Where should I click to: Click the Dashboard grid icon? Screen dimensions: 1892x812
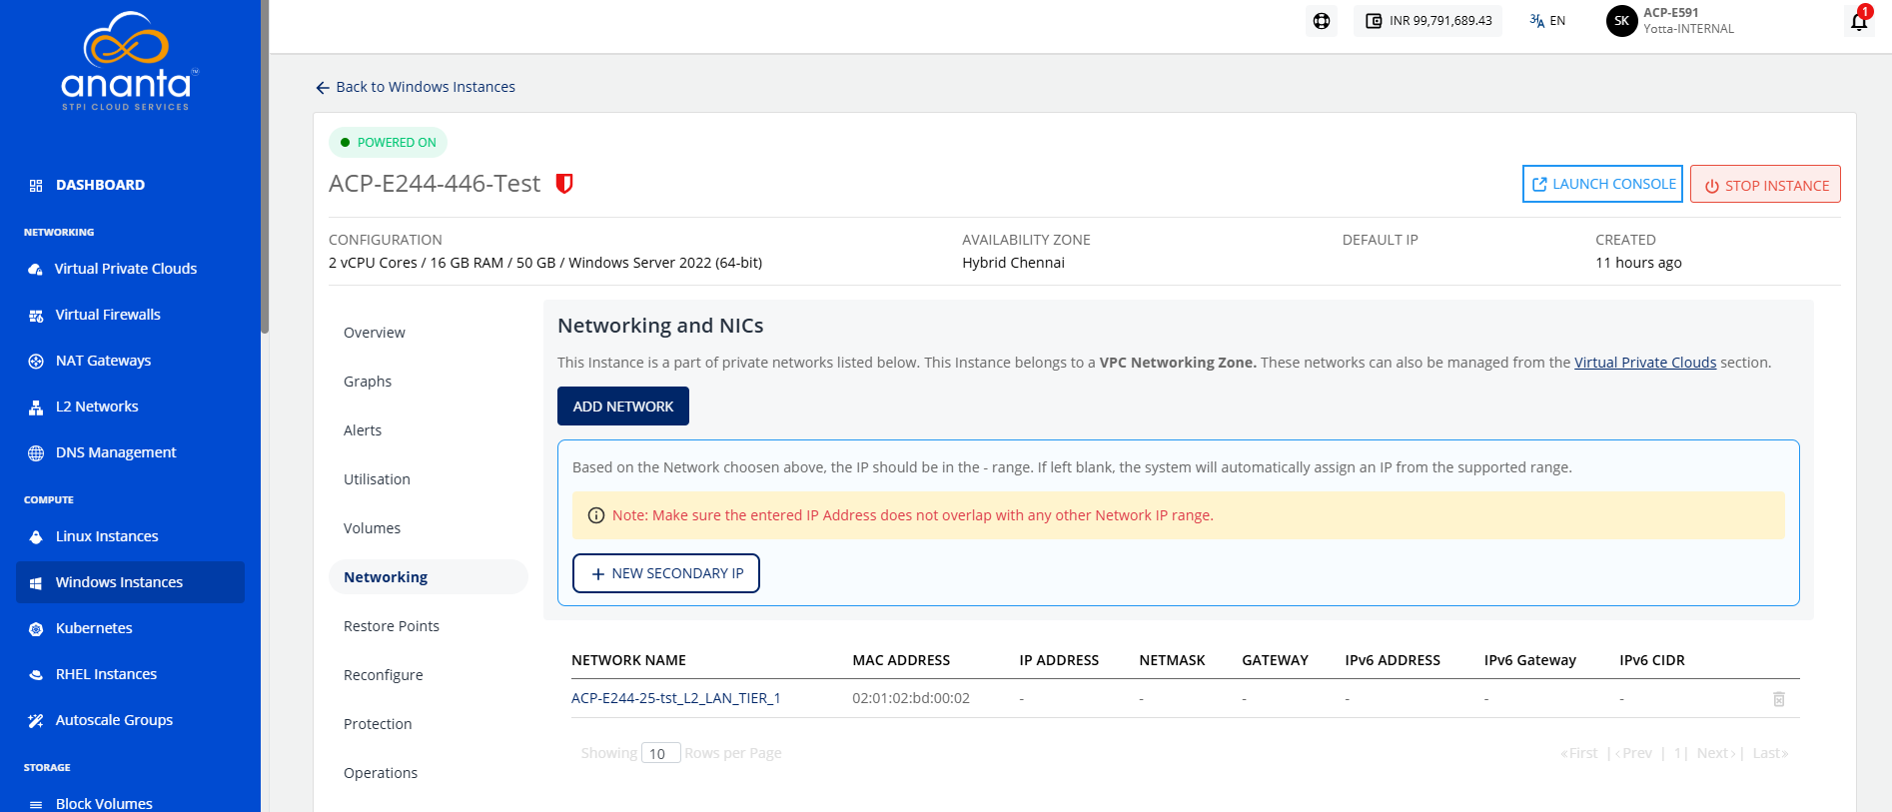(36, 185)
